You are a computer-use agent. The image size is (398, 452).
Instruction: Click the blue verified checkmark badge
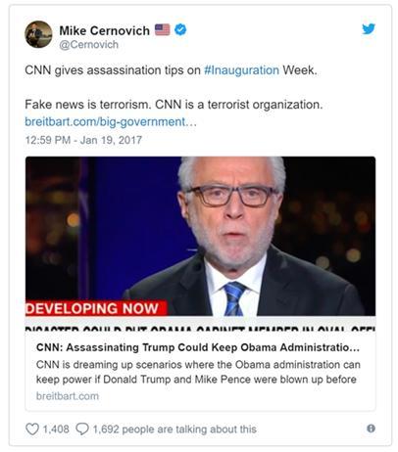pyautogui.click(x=180, y=29)
